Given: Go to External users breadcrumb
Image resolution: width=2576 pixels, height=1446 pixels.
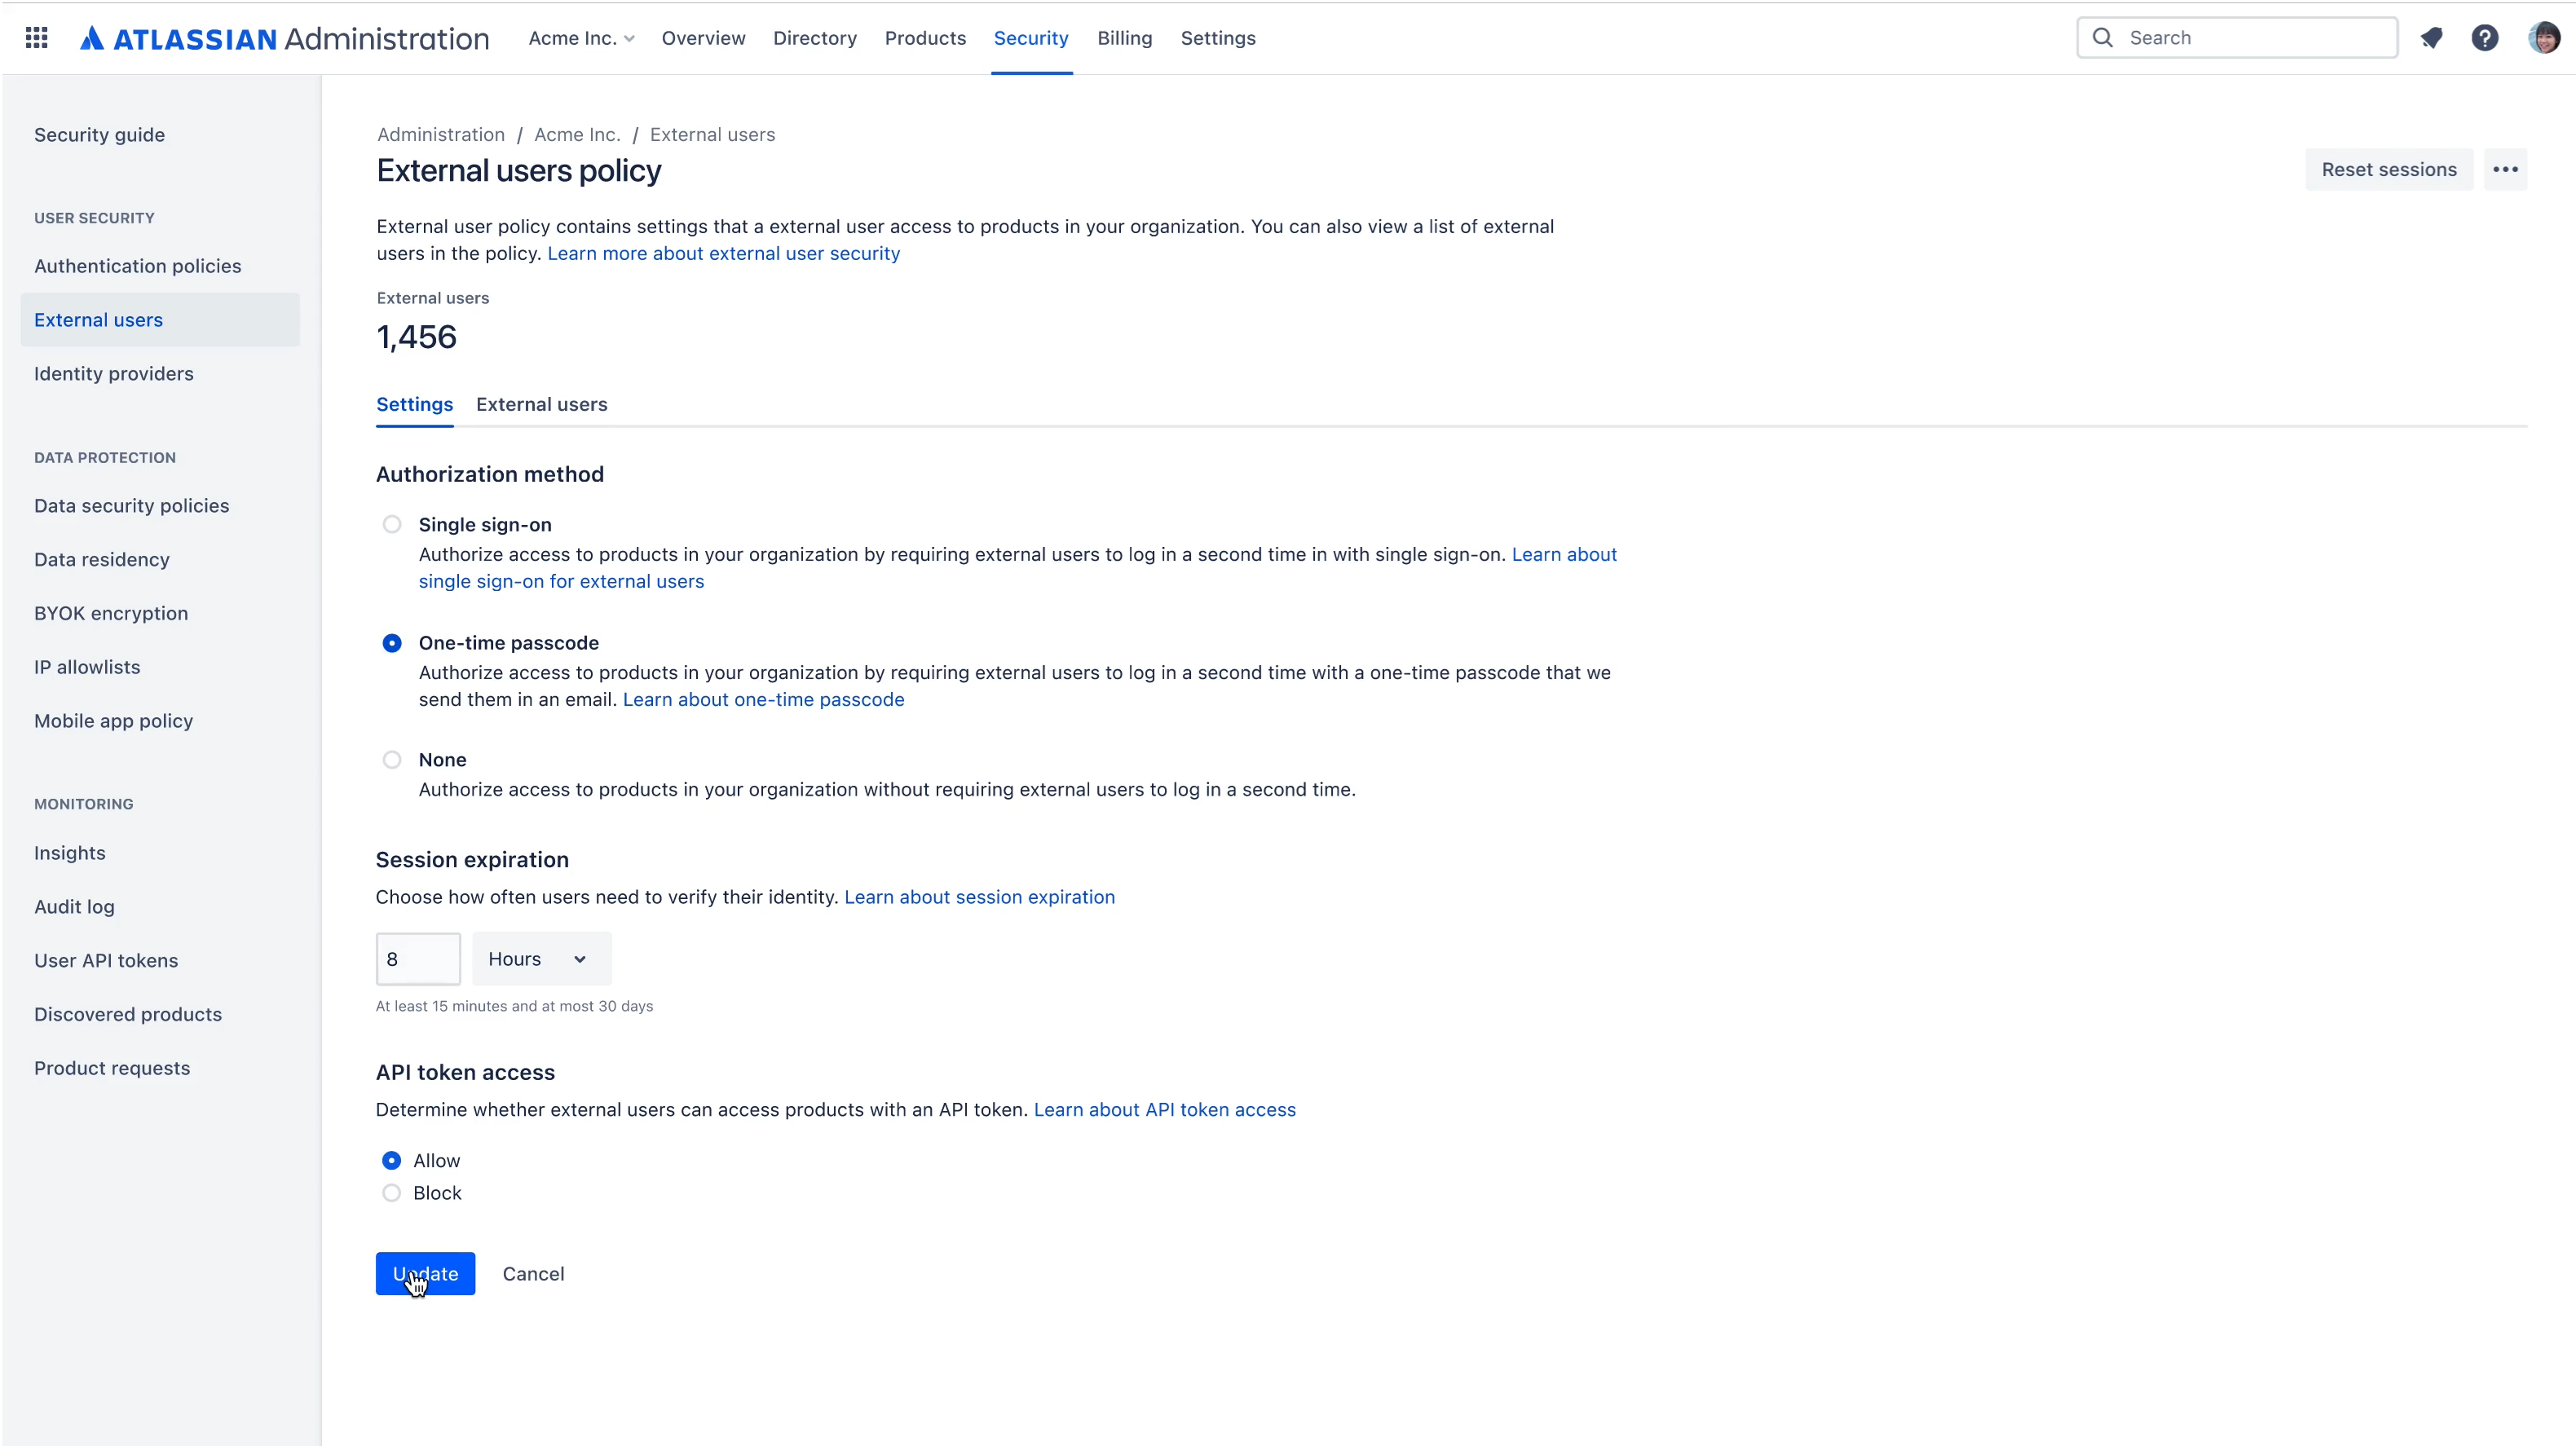Looking at the screenshot, I should coord(712,134).
